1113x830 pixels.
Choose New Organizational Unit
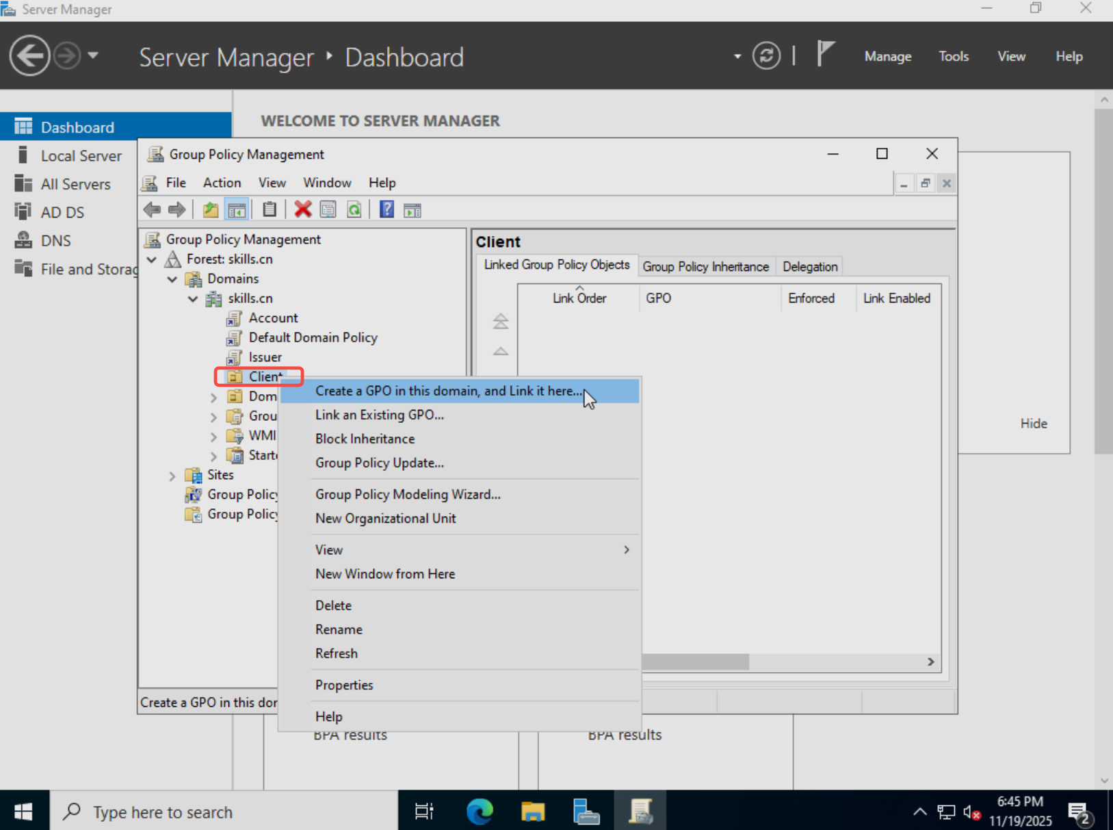click(x=460, y=518)
